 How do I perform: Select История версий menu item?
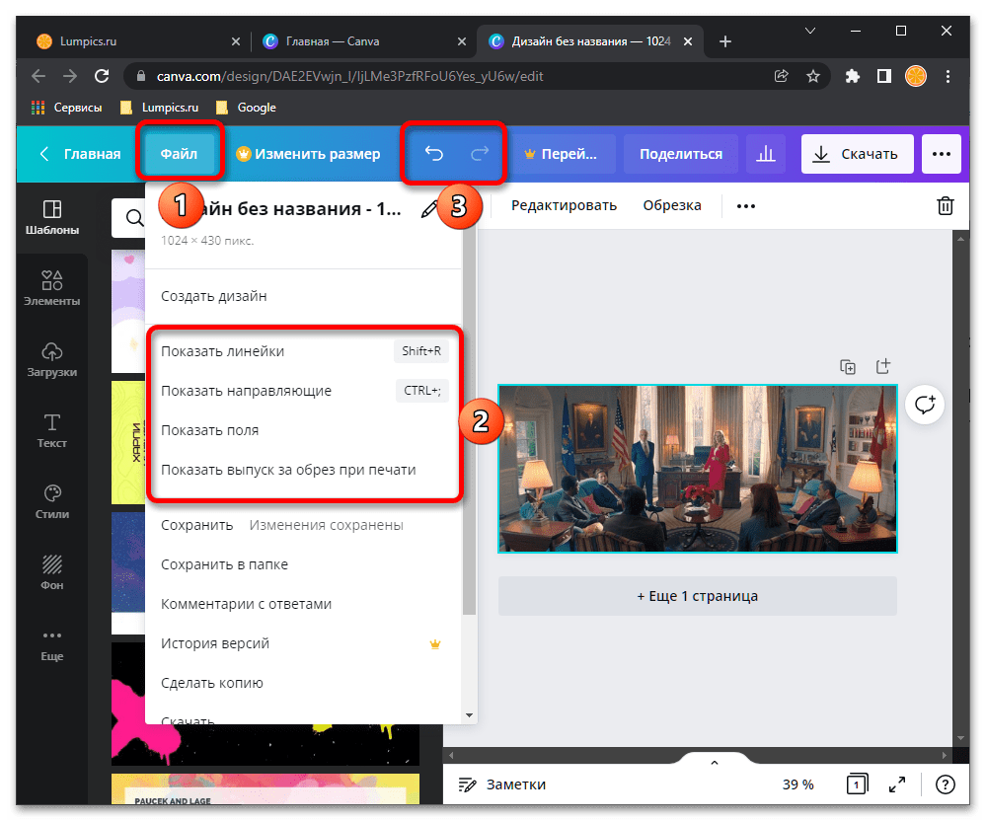tap(304, 643)
